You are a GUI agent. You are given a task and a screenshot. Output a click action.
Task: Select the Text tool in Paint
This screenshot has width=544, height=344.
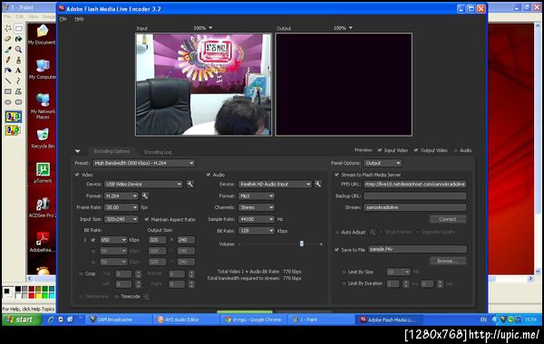pyautogui.click(x=19, y=71)
